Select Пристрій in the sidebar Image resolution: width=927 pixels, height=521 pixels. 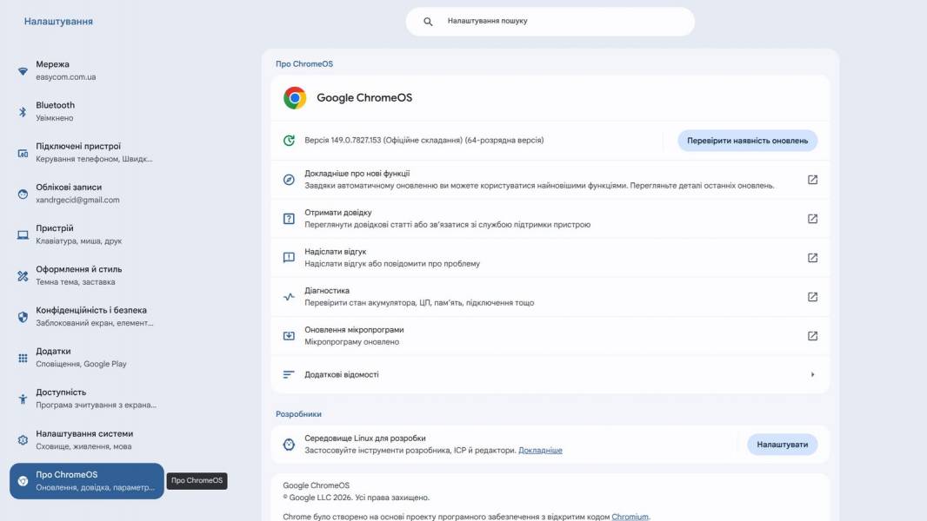click(87, 234)
